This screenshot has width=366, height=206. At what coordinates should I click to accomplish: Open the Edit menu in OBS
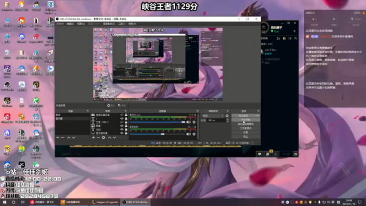coord(70,24)
